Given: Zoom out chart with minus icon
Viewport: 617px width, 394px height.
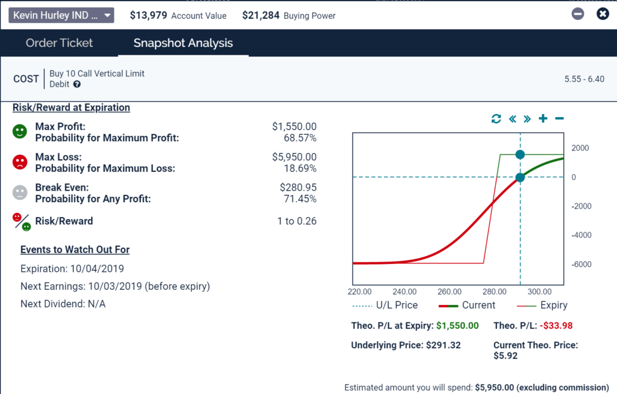Looking at the screenshot, I should point(559,119).
